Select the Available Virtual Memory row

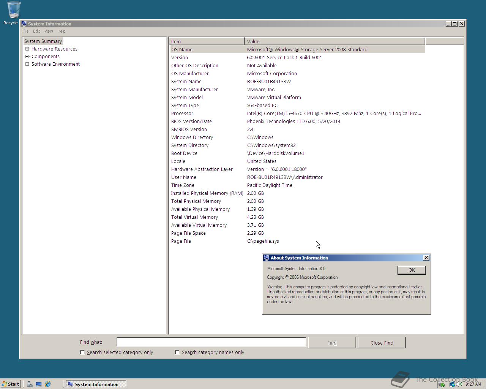pos(297,225)
